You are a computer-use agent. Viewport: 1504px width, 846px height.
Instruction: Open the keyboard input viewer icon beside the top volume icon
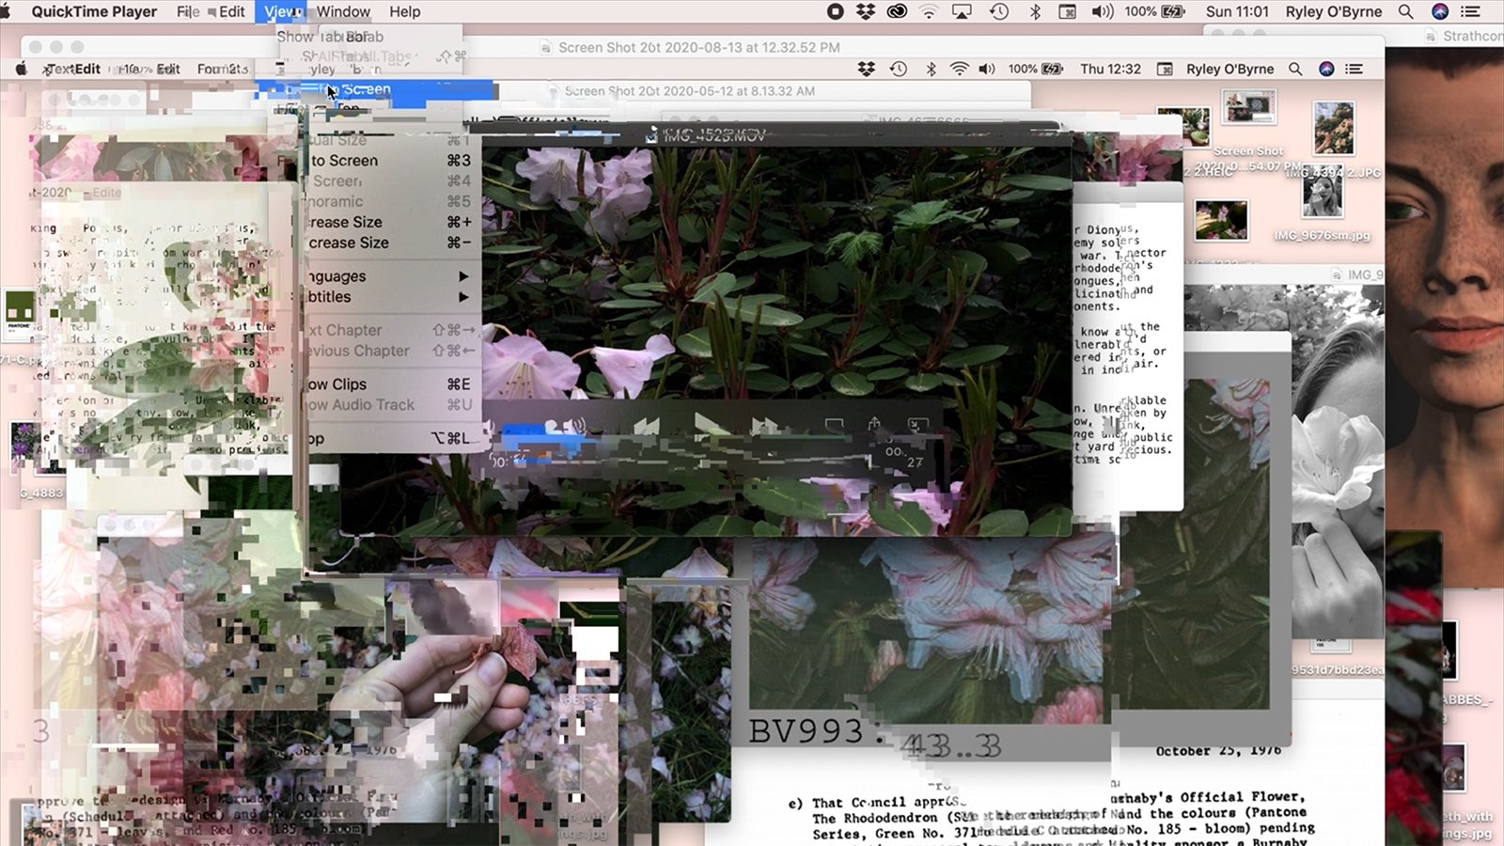(x=1067, y=11)
